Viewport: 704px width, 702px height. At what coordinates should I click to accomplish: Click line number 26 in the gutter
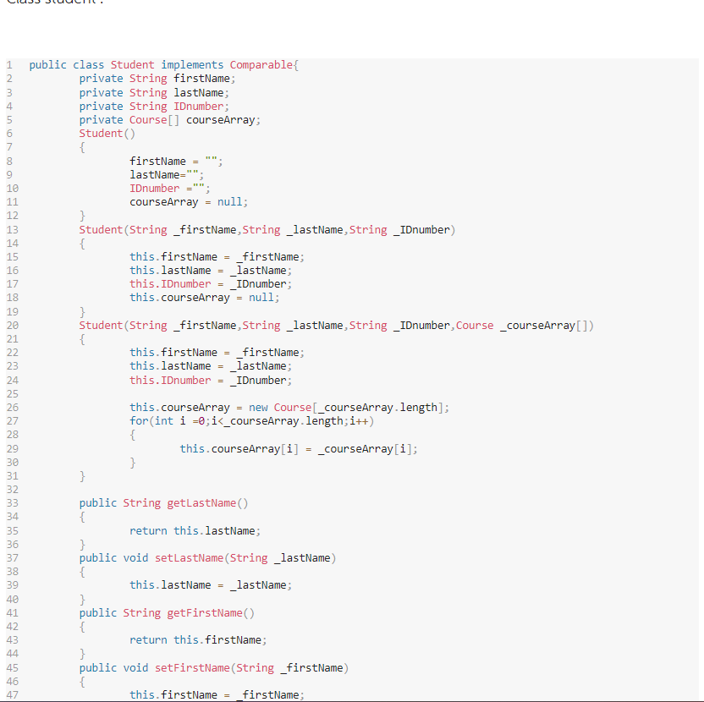tap(12, 407)
